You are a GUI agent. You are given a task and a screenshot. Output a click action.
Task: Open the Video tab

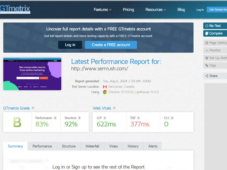click(113, 146)
